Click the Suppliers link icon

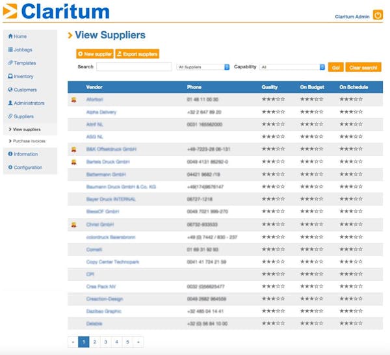10,116
